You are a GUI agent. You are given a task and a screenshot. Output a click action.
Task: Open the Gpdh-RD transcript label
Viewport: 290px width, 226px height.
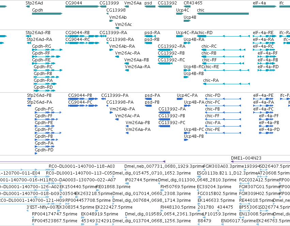(43, 87)
